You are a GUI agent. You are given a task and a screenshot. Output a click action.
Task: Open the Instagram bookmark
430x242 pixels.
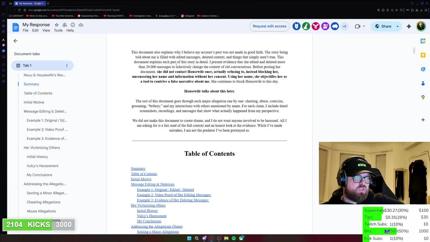coord(187,16)
